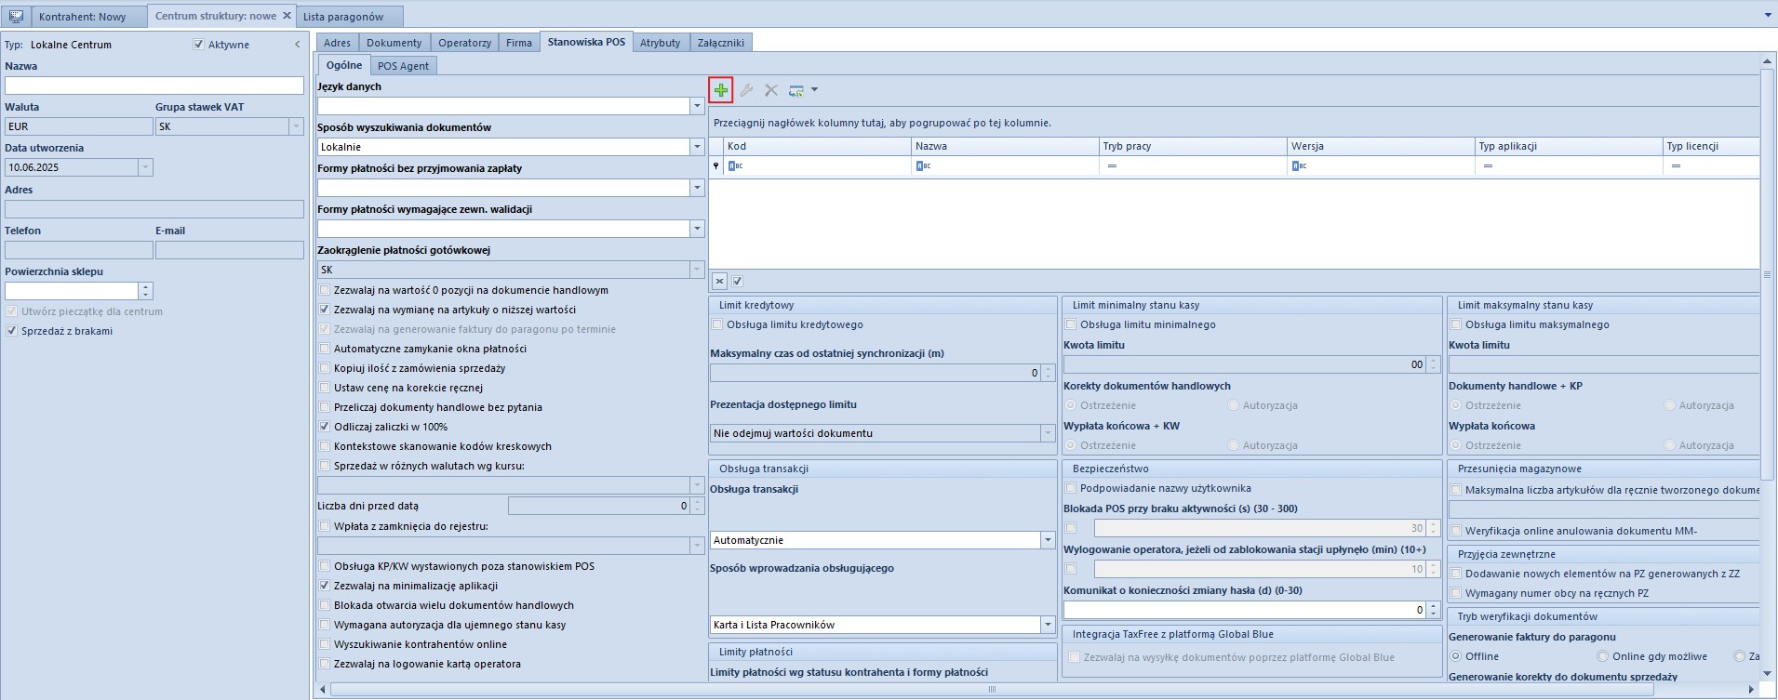The width and height of the screenshot is (1778, 700).
Task: Click the gray X delete icon
Action: pos(770,90)
